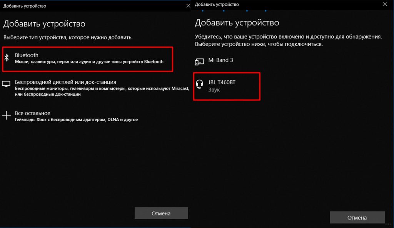Click the plus icon next to Все остальное
Viewport: 394px width, 228px height.
(x=7, y=115)
